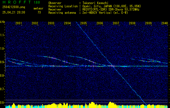Click the R820T2(RTL-SDR) SDR-Sharp receiver text

[111, 9]
